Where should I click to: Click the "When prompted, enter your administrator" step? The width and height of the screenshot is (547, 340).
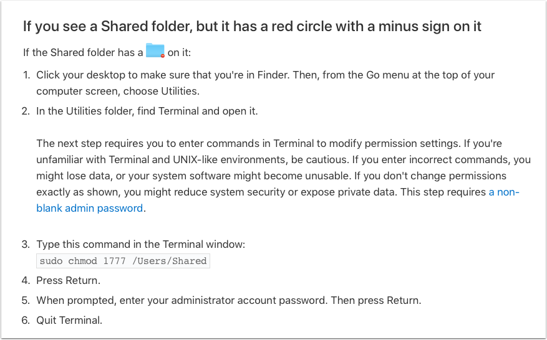tap(228, 300)
